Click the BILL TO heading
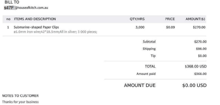Viewport: 220px width, 105px height. coord(12,2)
